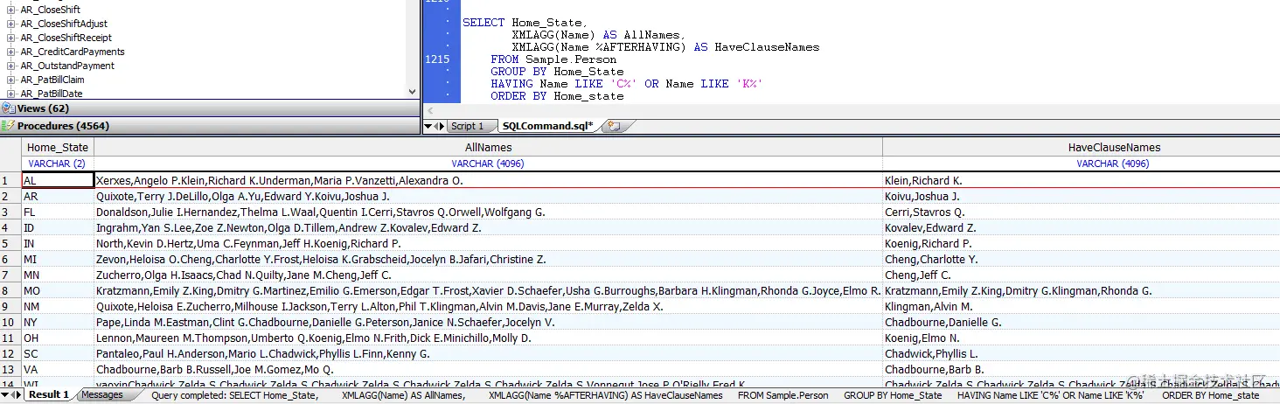Click the 'GROUP BY Home_State' editor line
Viewport: 1280px width, 404px height.
(557, 72)
